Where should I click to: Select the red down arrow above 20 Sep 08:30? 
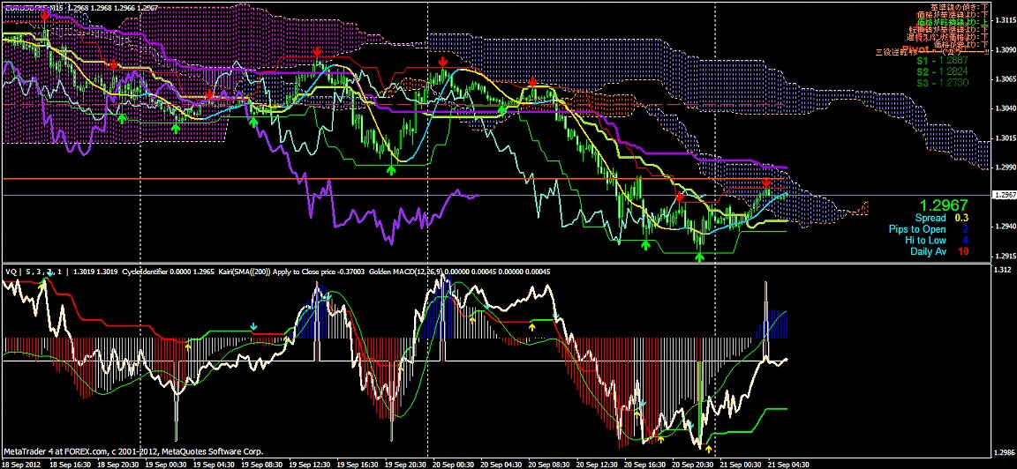[x=532, y=82]
